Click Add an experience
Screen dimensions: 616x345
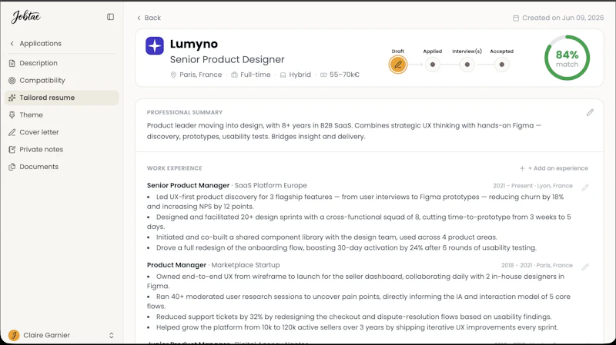coord(554,168)
